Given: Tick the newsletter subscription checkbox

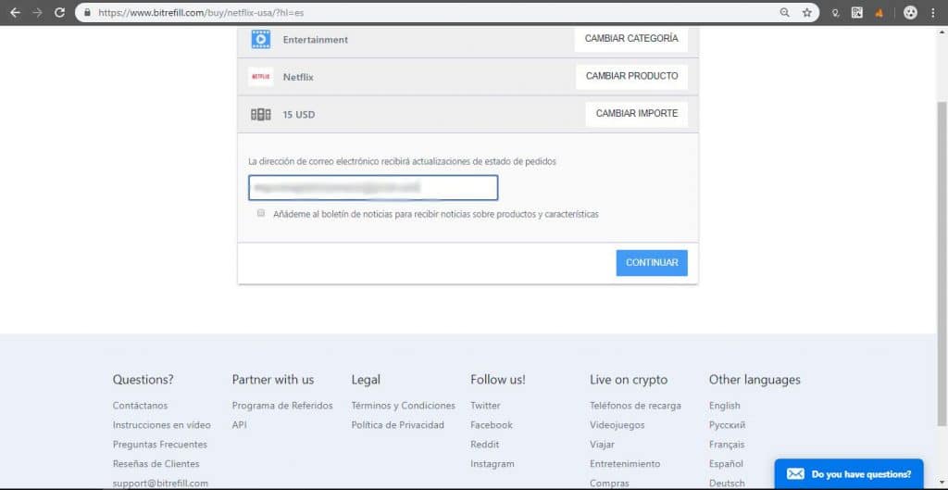Looking at the screenshot, I should pyautogui.click(x=261, y=213).
